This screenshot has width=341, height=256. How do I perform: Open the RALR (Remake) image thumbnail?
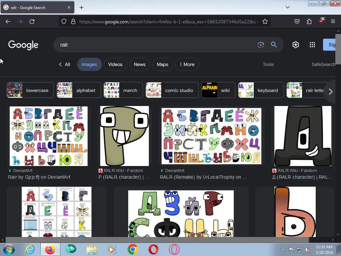point(211,136)
